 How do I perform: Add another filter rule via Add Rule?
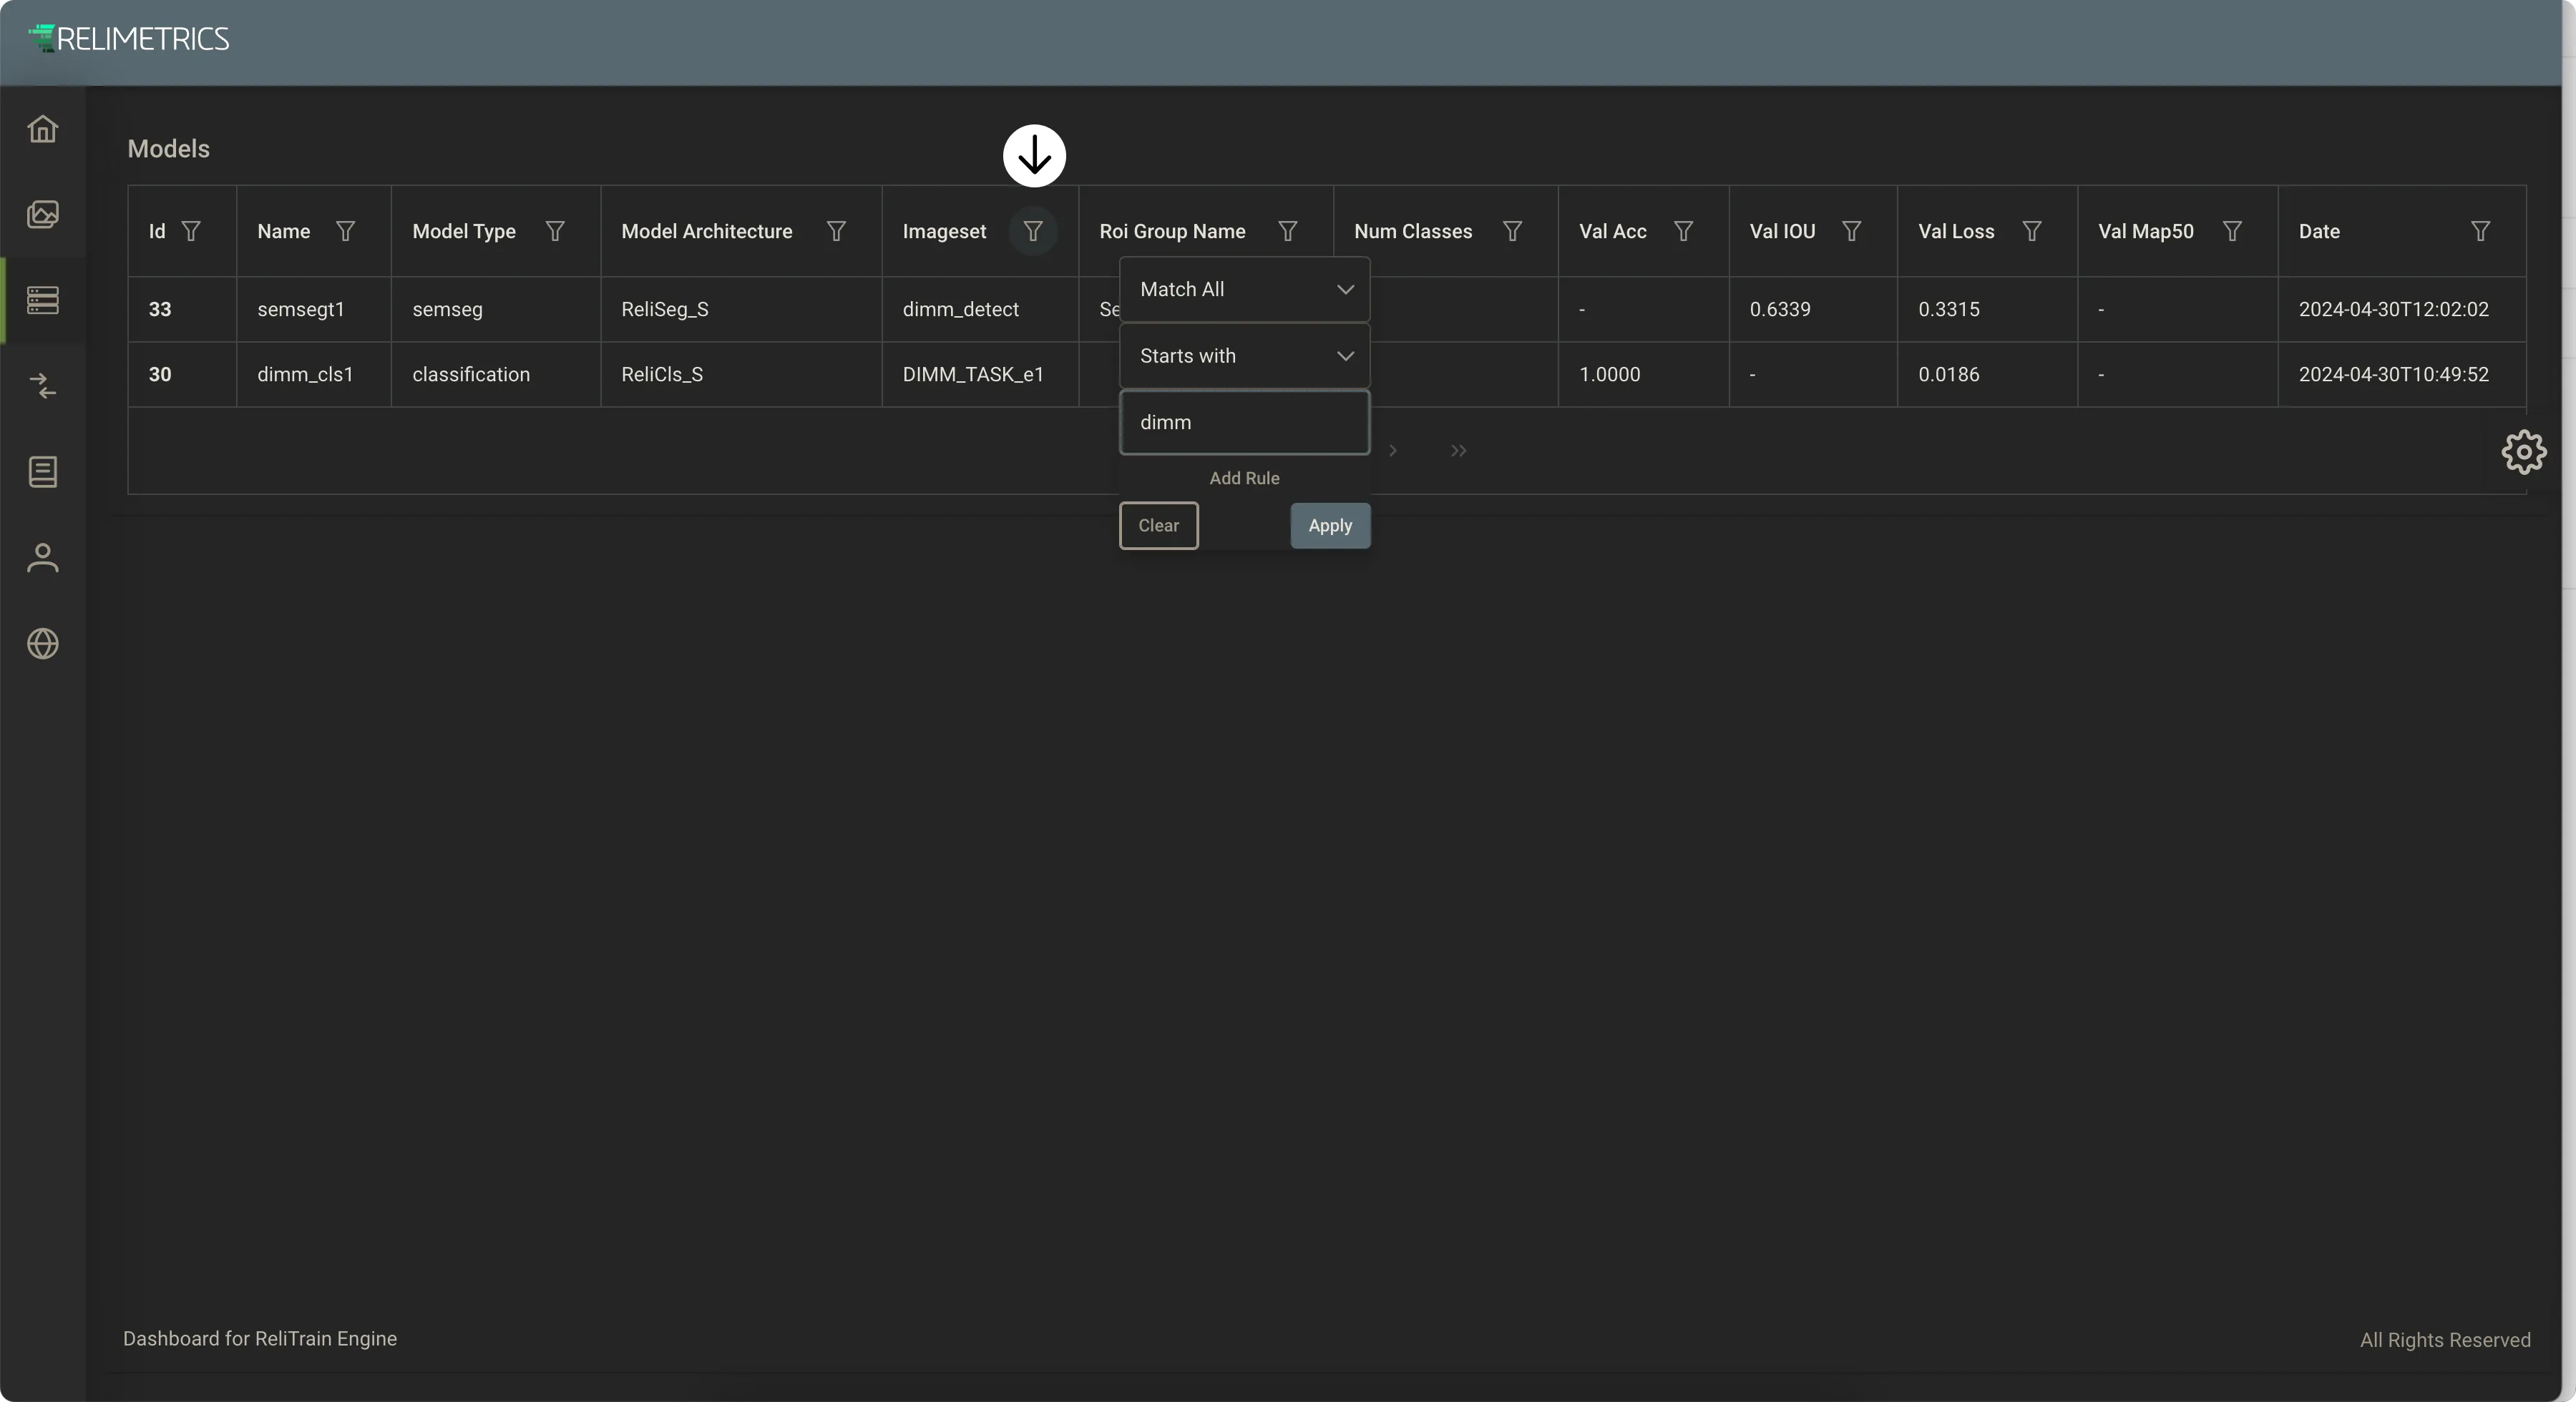[x=1244, y=478]
